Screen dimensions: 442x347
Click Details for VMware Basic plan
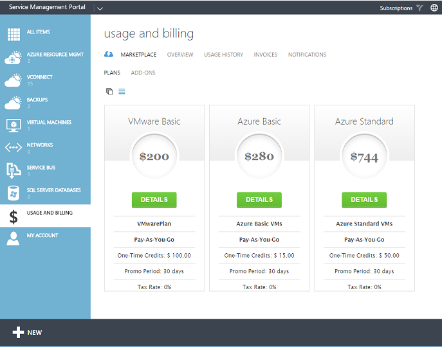[154, 200]
